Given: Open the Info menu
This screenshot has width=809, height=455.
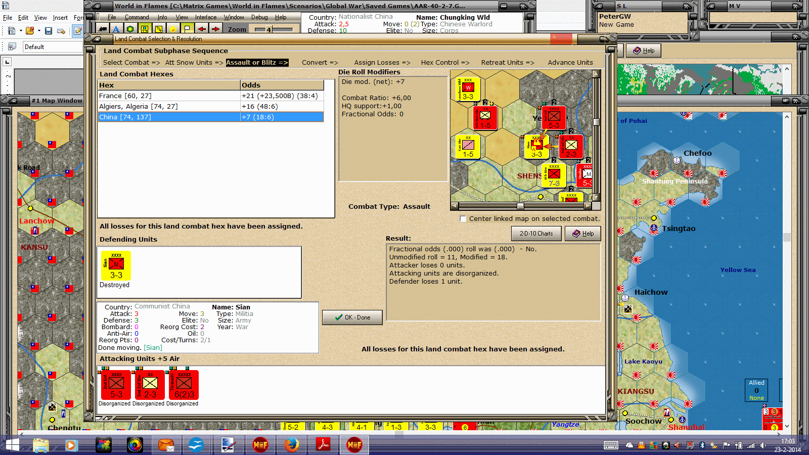Looking at the screenshot, I should tap(162, 17).
